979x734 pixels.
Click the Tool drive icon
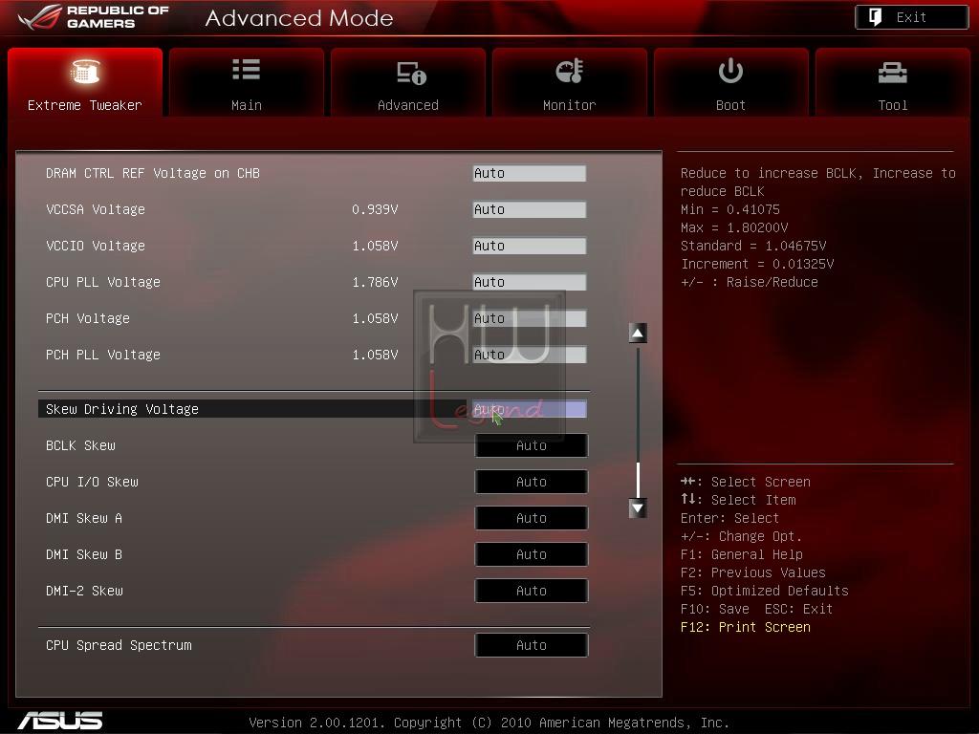point(892,73)
